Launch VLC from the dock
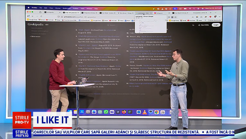The image size is (246, 139). coord(144,112)
